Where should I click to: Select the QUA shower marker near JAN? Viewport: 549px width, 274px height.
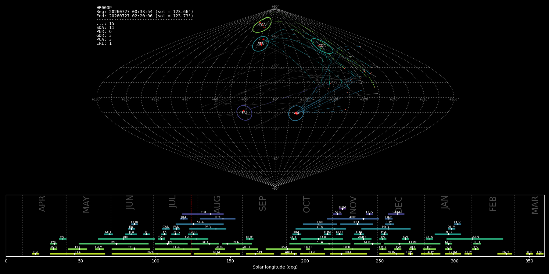(429, 239)
